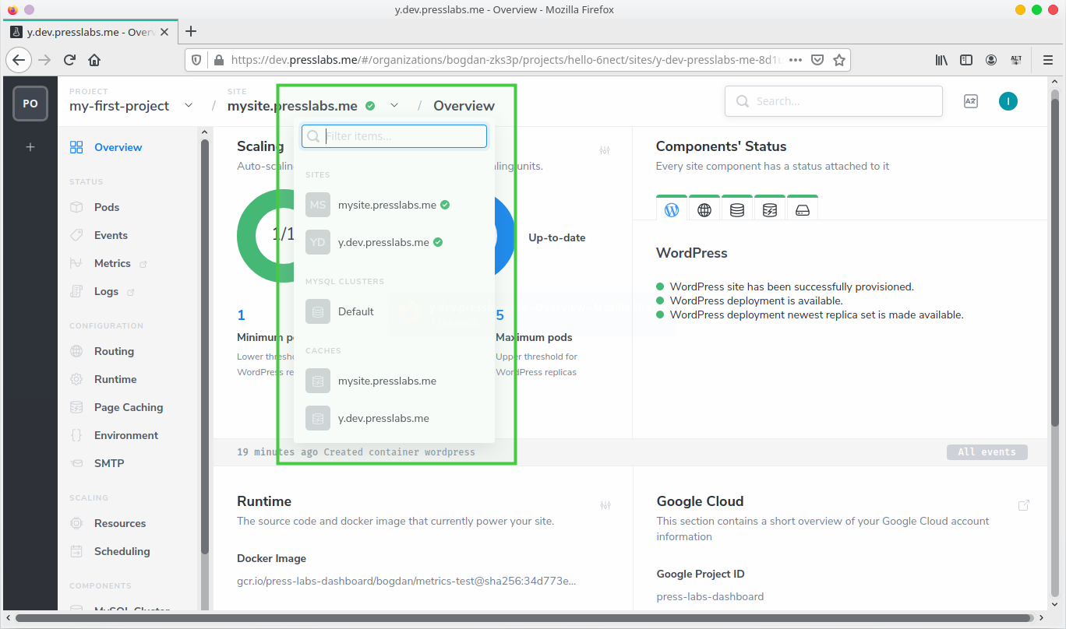The width and height of the screenshot is (1066, 629).
Task: Open Overview in the sidebar
Action: [x=106, y=147]
